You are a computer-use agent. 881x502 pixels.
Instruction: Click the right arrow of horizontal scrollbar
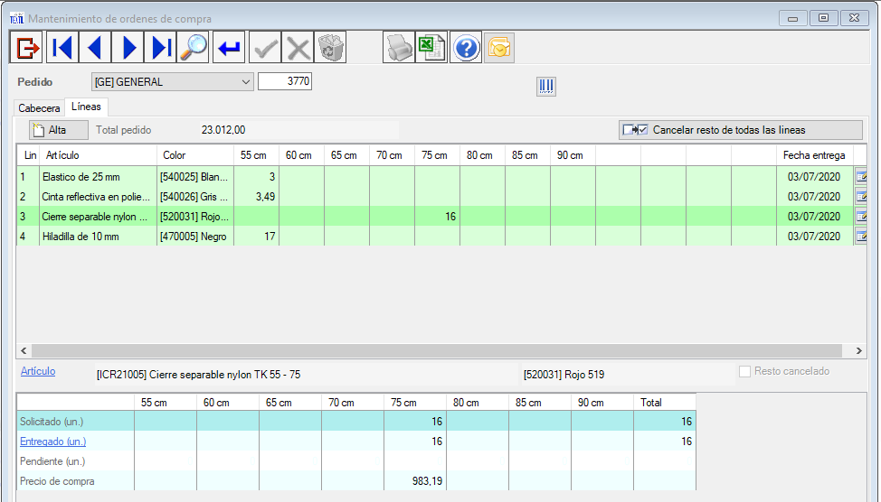[x=859, y=349]
